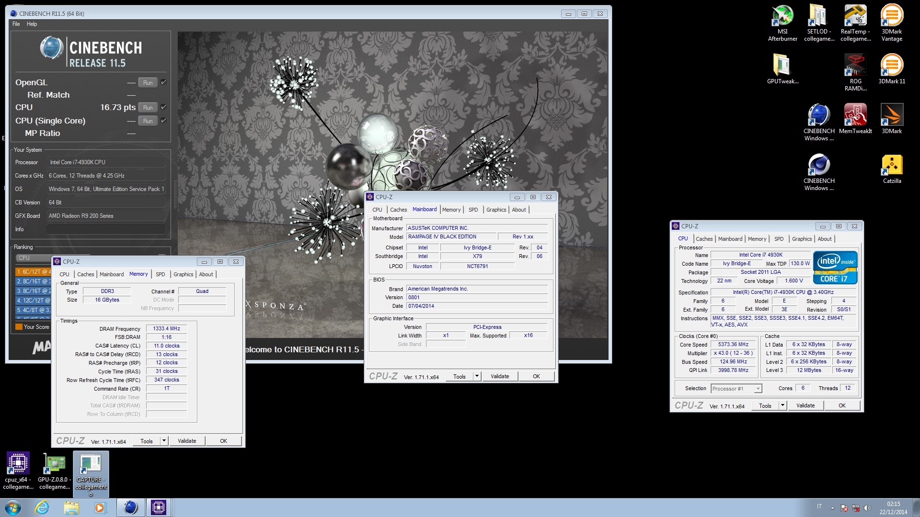Launch the RealTemp desktop shortcut
This screenshot has height=517, width=920.
click(x=855, y=23)
